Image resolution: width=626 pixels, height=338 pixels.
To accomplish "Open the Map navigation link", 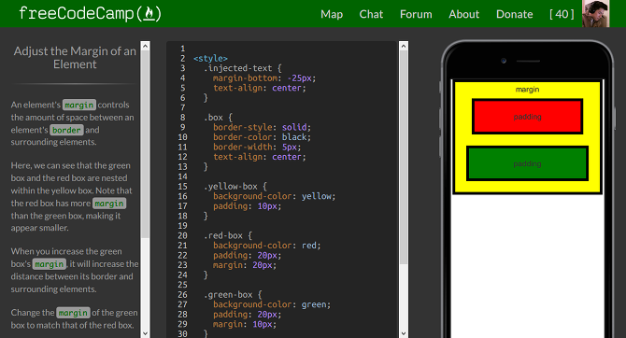I will 332,14.
